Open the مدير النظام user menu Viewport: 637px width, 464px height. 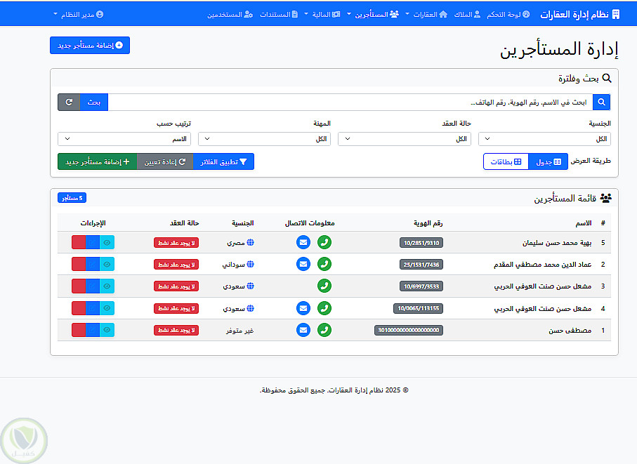tap(79, 15)
